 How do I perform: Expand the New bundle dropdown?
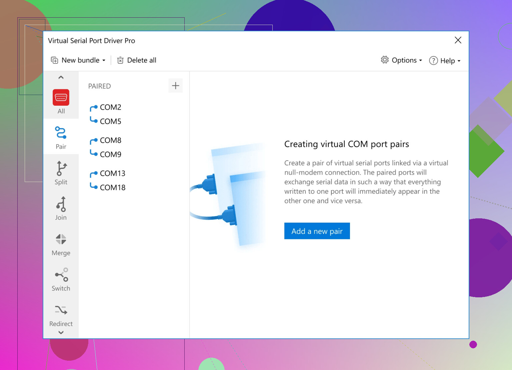coord(78,60)
